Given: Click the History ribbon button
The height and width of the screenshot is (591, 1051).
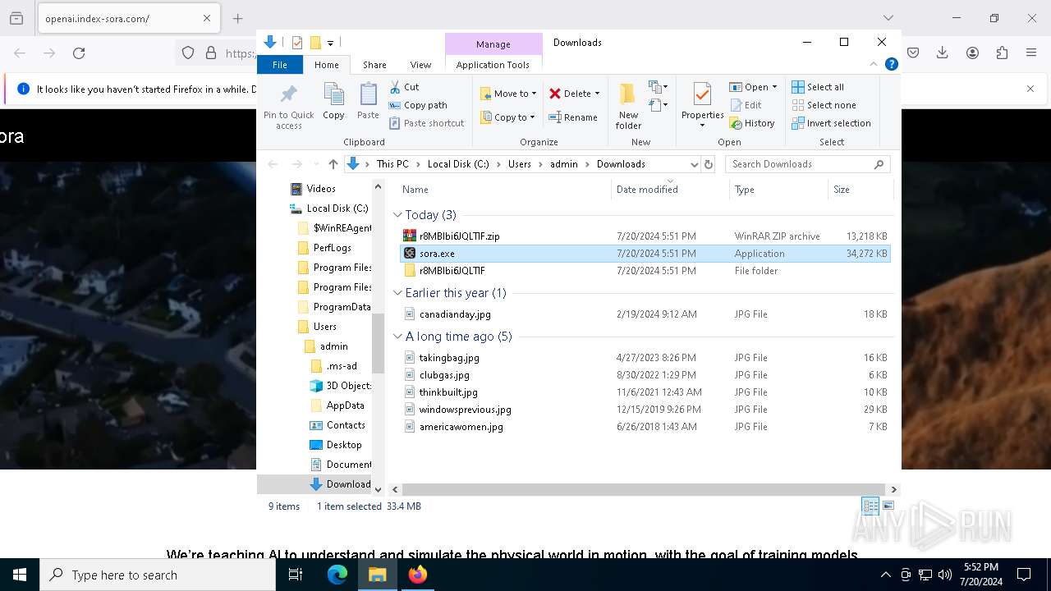Looking at the screenshot, I should 752,123.
